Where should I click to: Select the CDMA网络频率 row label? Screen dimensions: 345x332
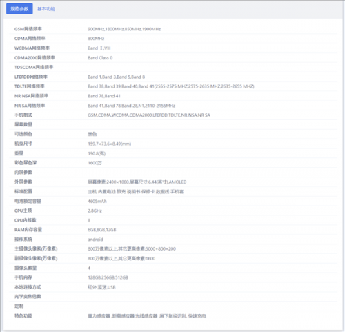30,39
